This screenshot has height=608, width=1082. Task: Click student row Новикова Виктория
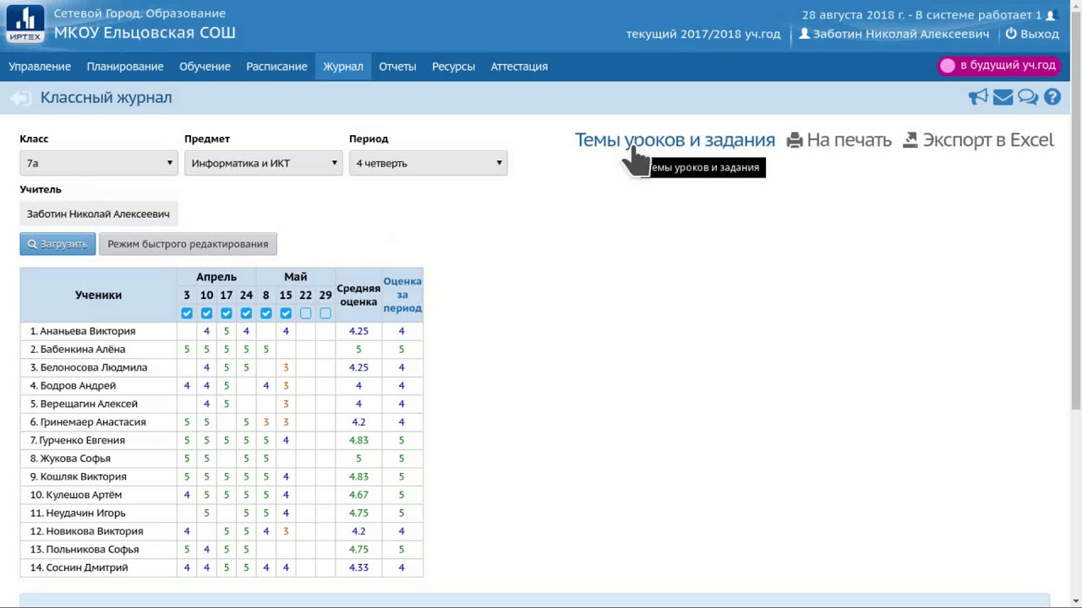[221, 531]
